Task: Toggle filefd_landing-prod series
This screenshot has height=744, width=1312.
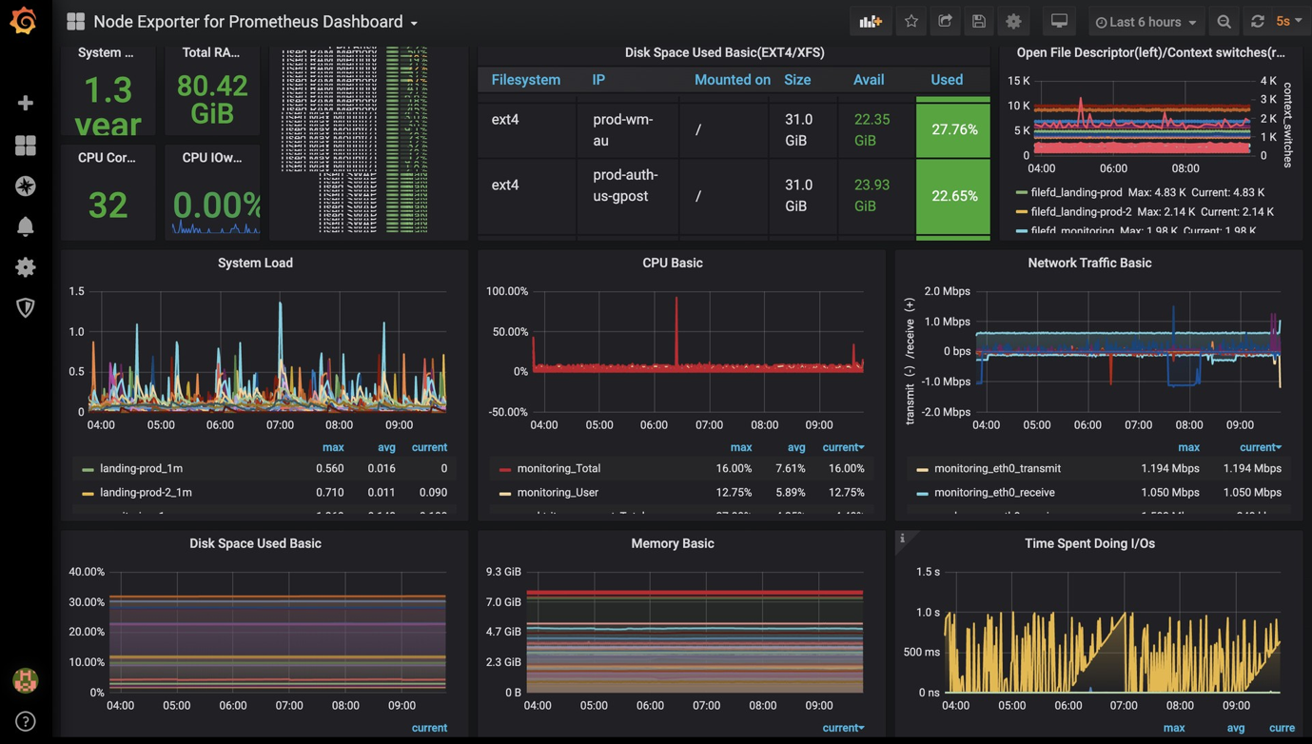Action: coord(1076,192)
